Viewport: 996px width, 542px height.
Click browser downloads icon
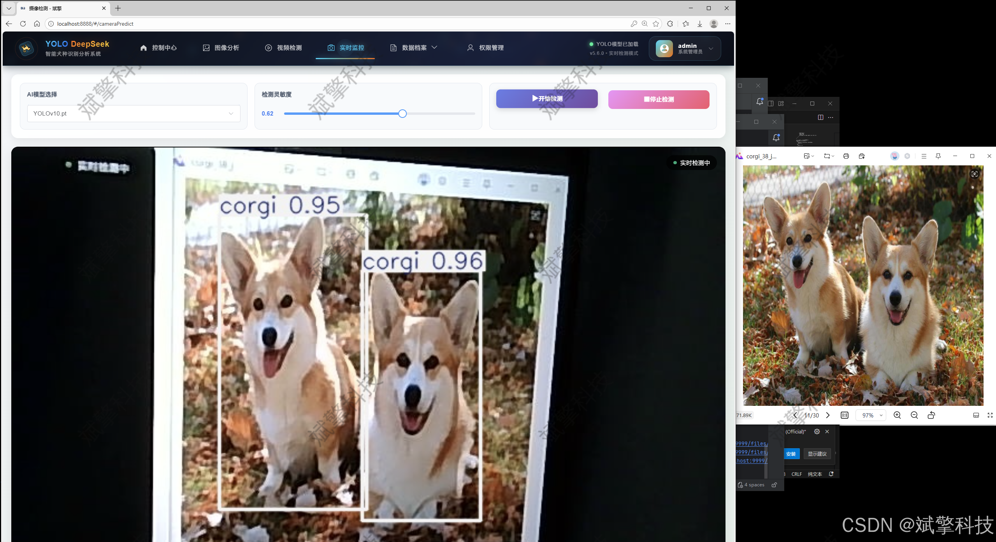pos(699,24)
